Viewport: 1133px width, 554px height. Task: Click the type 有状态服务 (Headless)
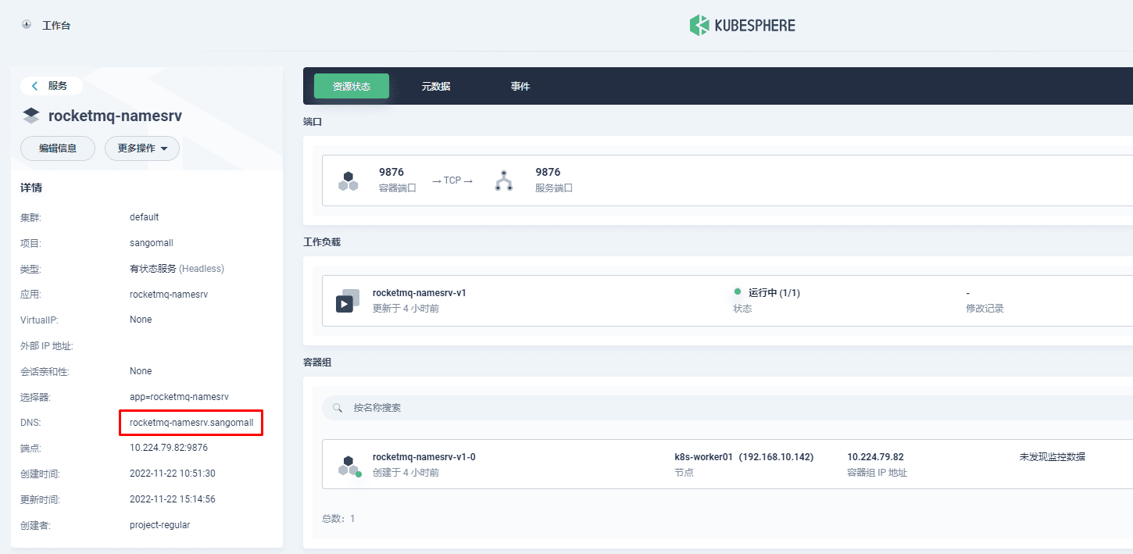click(x=177, y=269)
